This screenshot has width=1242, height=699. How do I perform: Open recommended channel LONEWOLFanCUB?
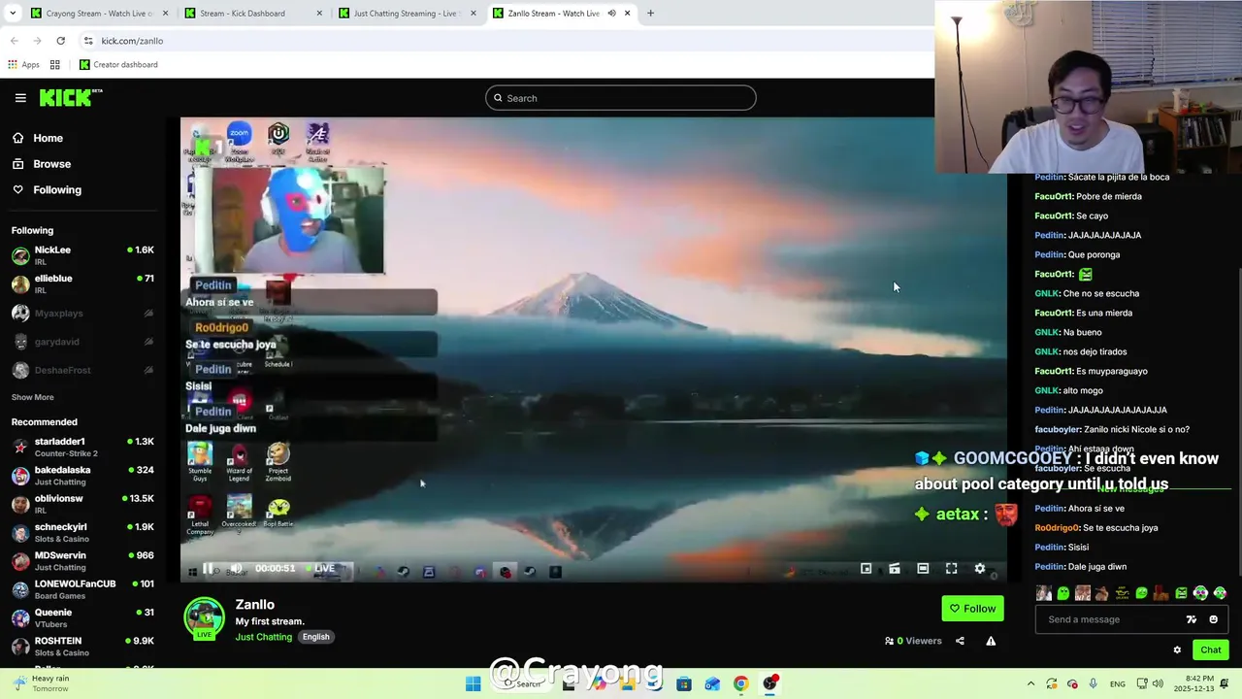[x=82, y=589]
